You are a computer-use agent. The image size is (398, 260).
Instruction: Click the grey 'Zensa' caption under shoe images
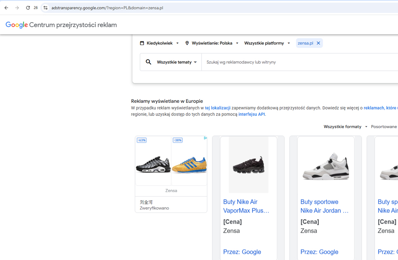(x=171, y=190)
